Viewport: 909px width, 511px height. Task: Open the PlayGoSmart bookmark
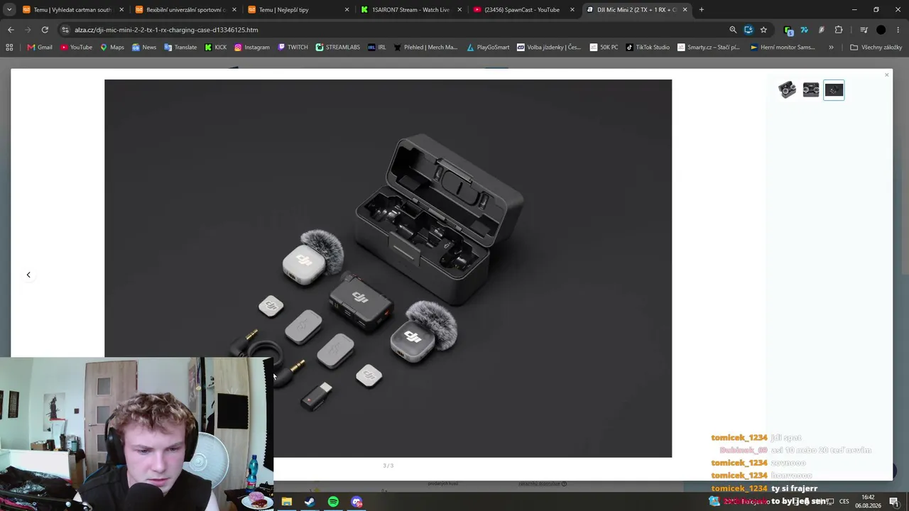tap(488, 48)
